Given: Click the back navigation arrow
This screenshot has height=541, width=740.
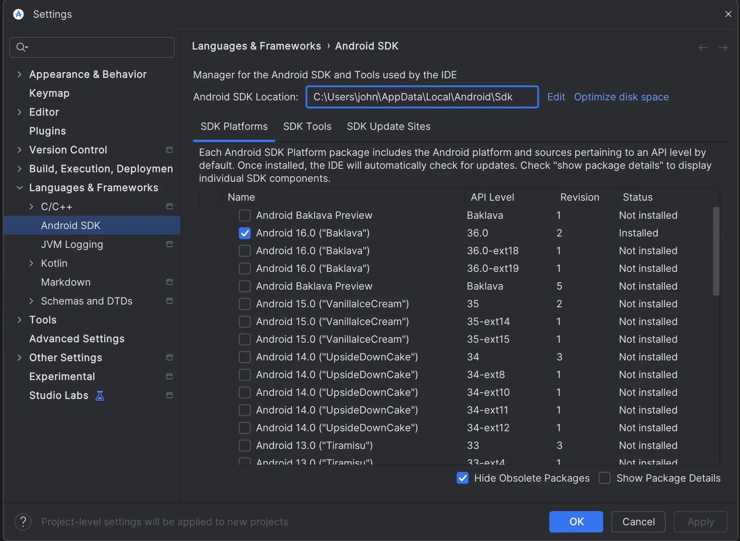Looking at the screenshot, I should pyautogui.click(x=703, y=48).
